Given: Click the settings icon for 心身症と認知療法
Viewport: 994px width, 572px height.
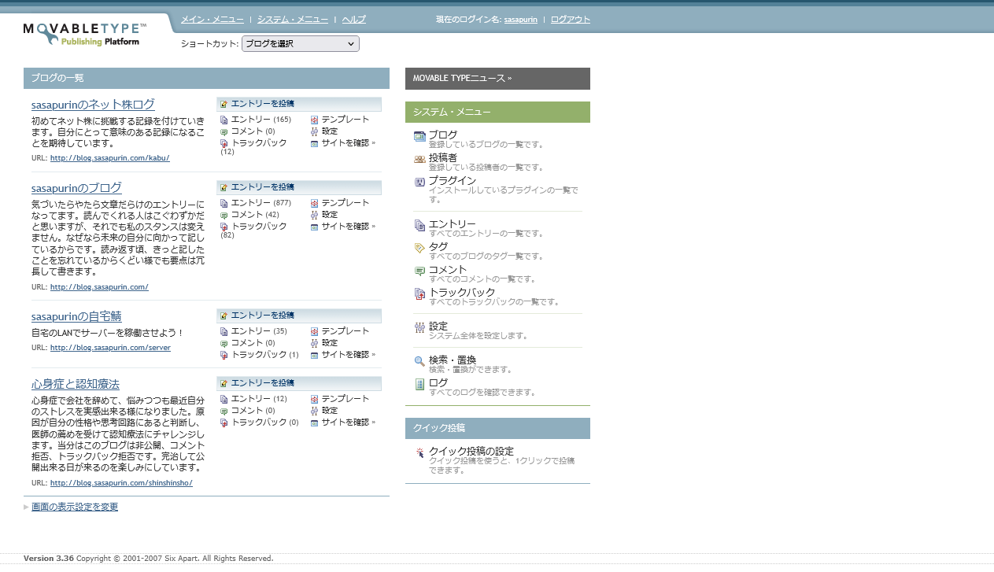Looking at the screenshot, I should [315, 411].
